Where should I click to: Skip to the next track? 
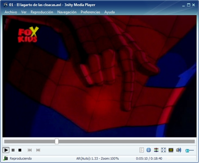[x=38, y=150]
